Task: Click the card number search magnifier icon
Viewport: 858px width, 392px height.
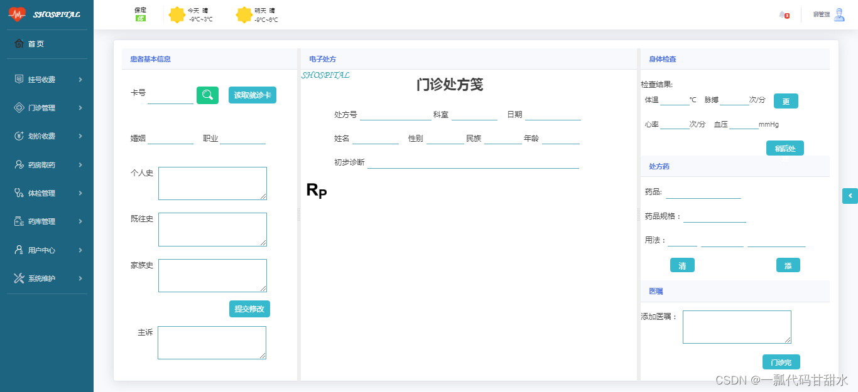Action: tap(207, 95)
